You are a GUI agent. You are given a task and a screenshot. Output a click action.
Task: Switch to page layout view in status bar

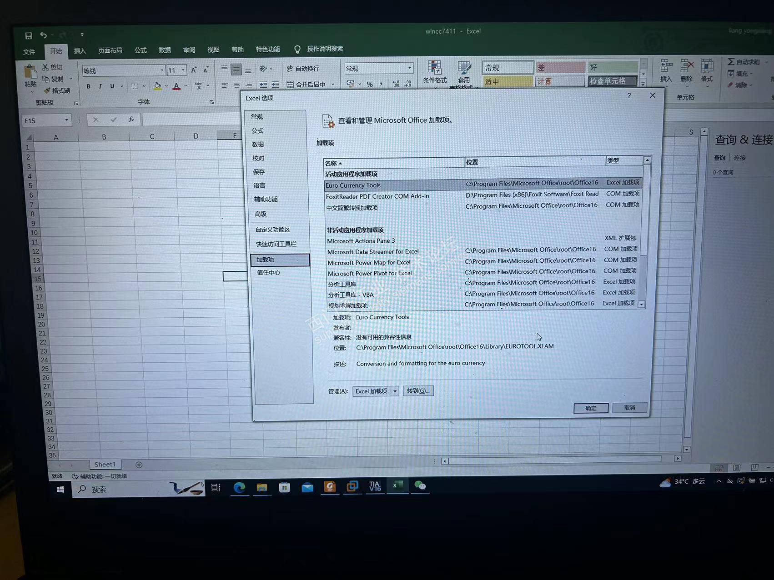pos(737,467)
